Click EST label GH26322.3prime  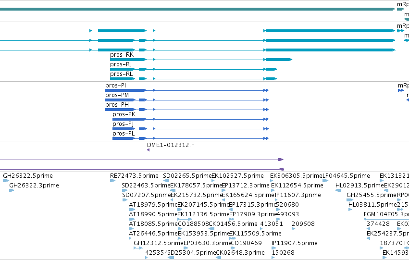(34, 186)
